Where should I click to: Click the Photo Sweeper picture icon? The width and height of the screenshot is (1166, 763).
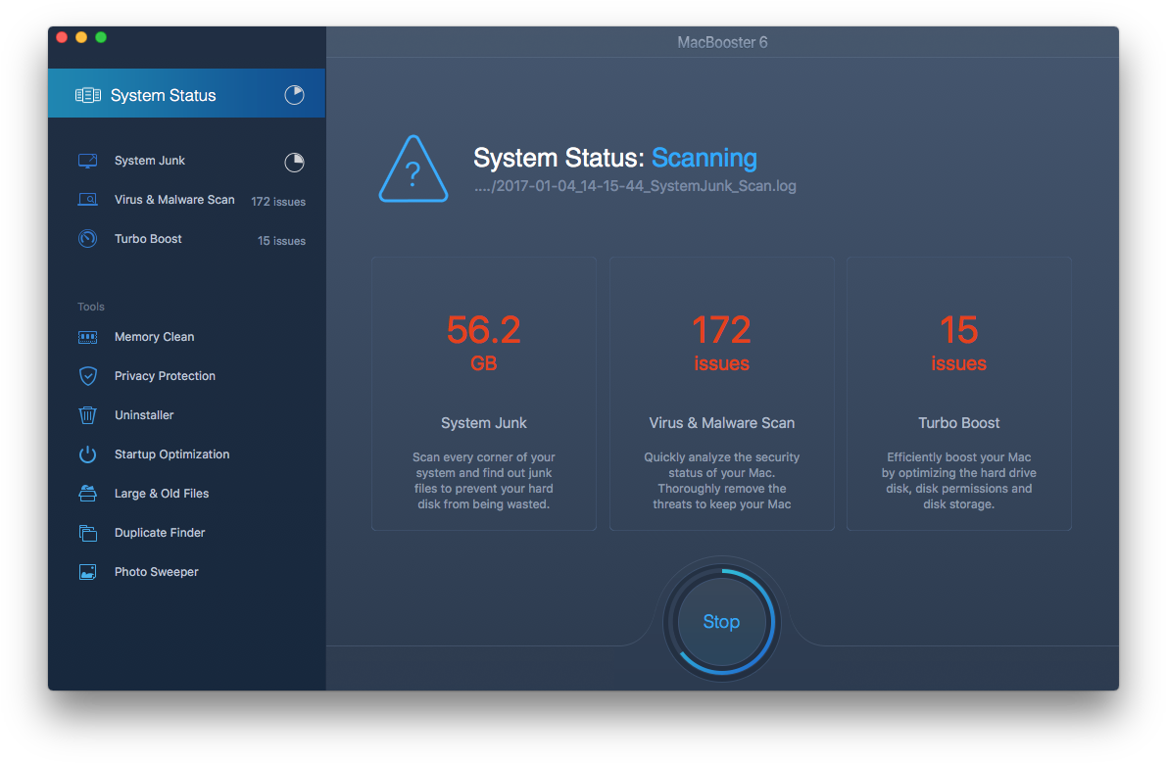click(x=88, y=572)
